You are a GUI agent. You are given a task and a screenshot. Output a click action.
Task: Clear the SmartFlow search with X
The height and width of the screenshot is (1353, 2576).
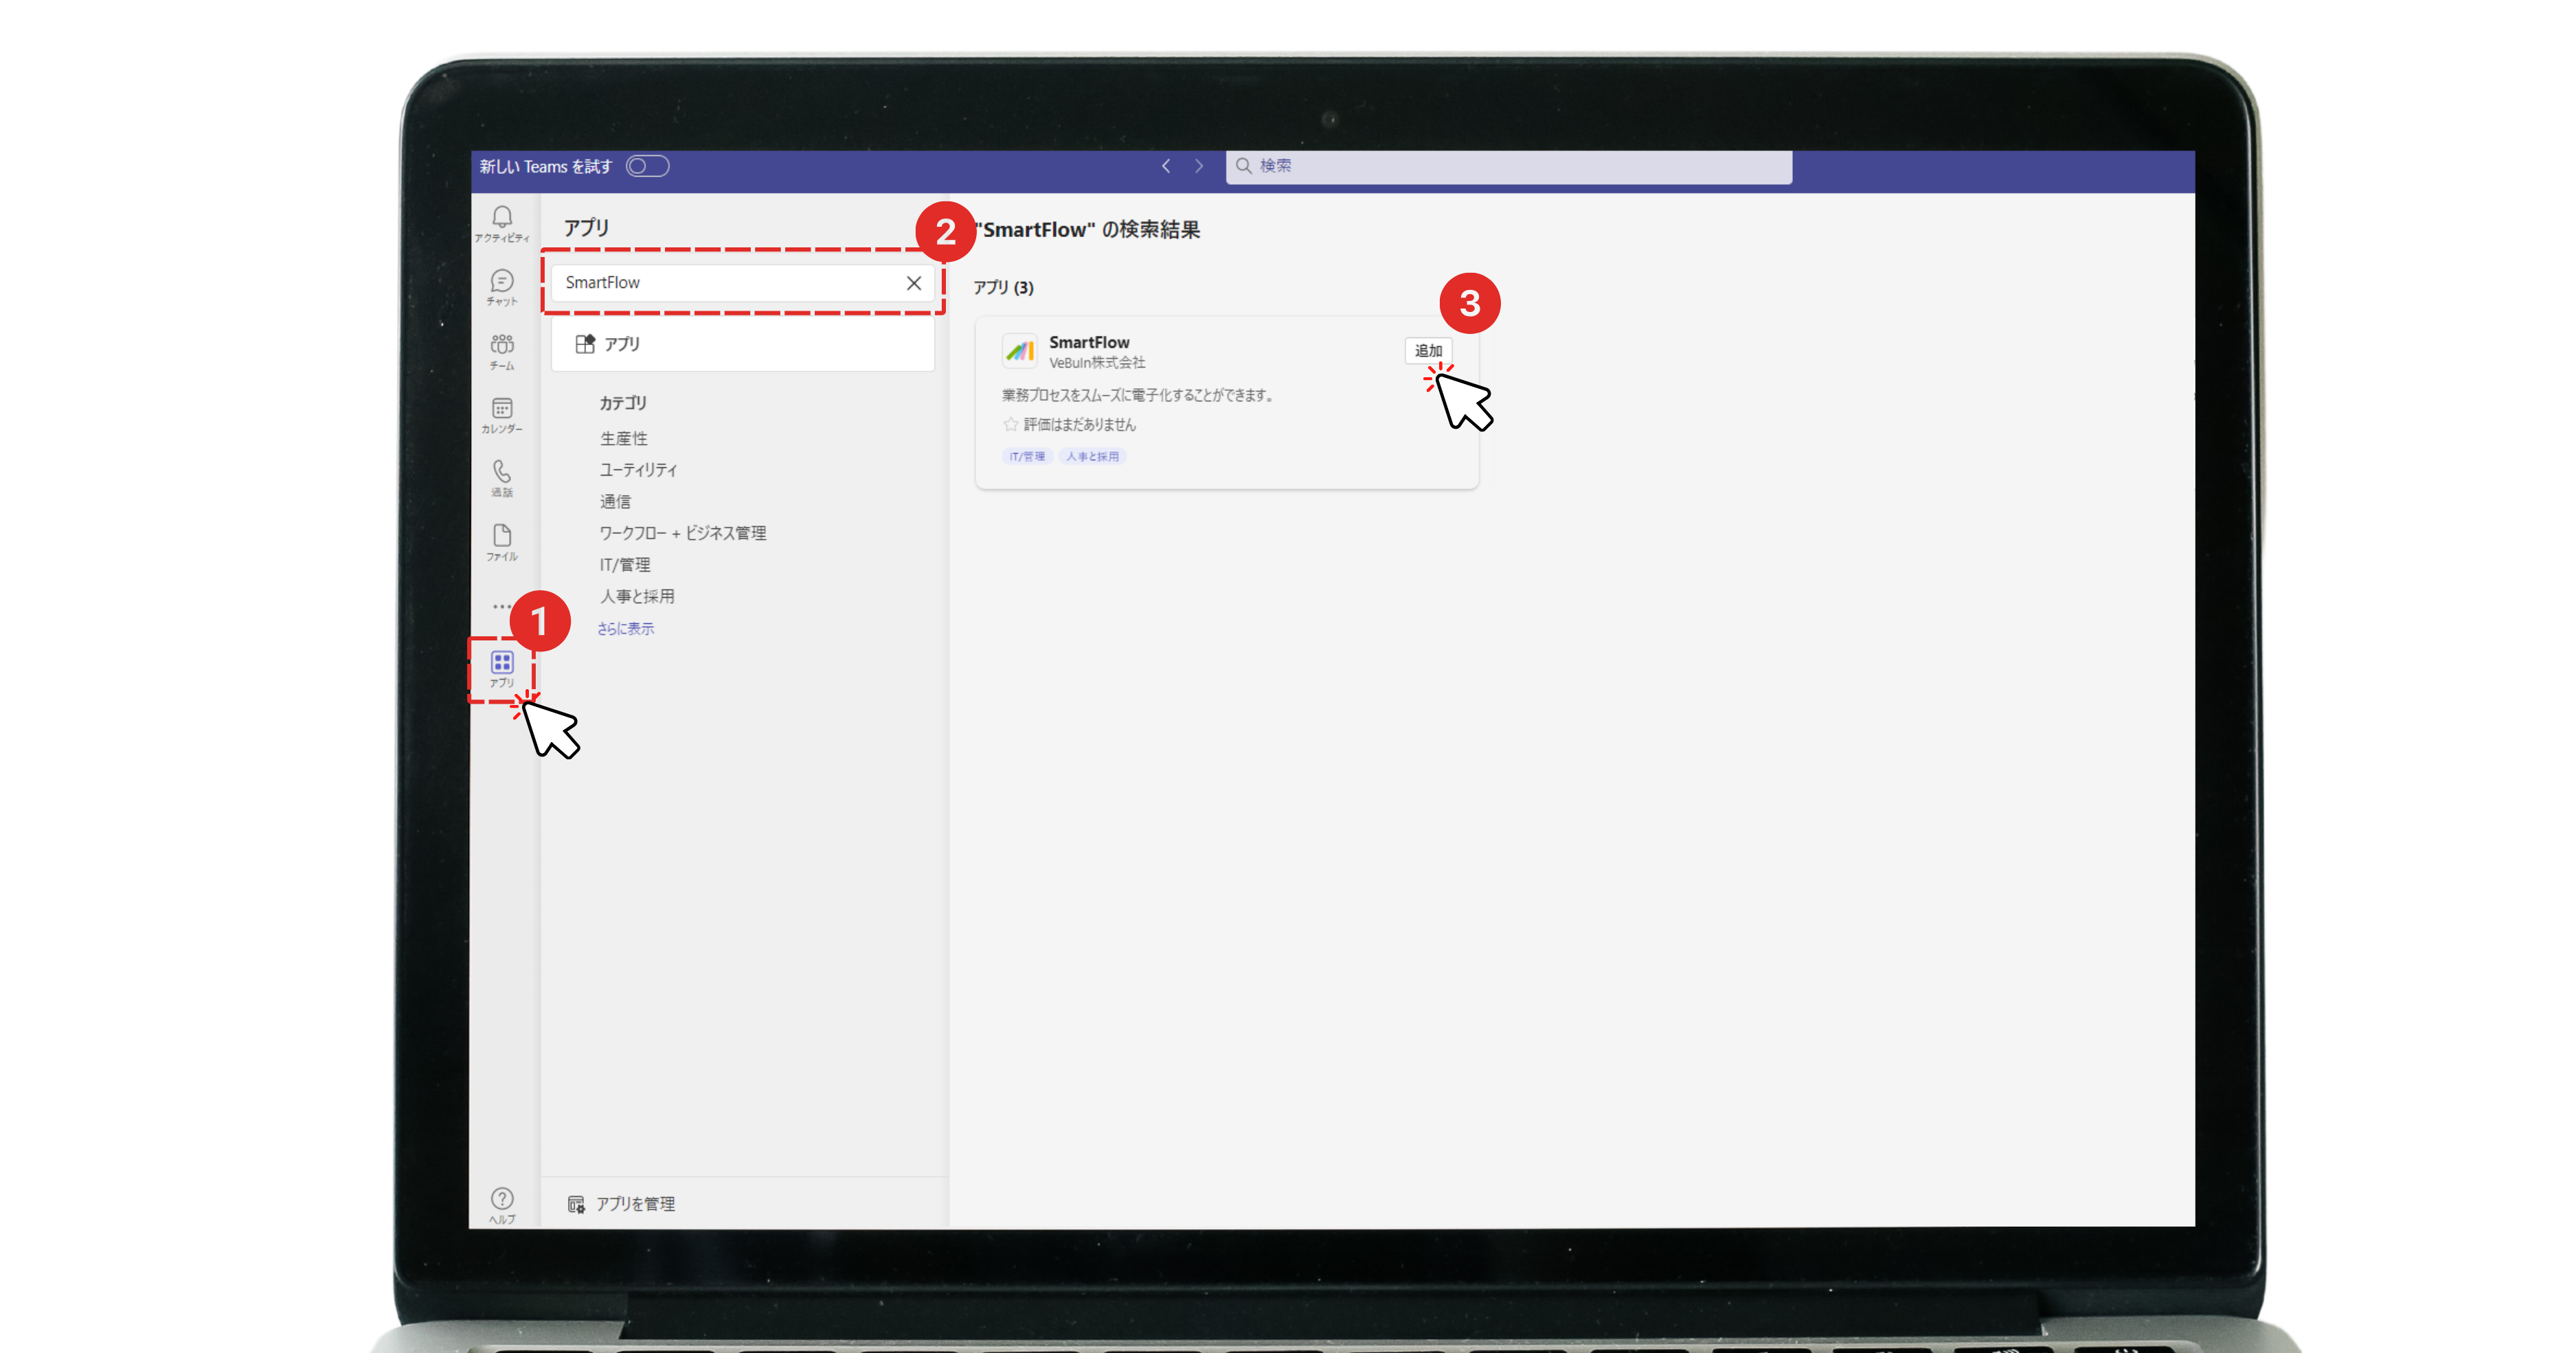click(913, 283)
